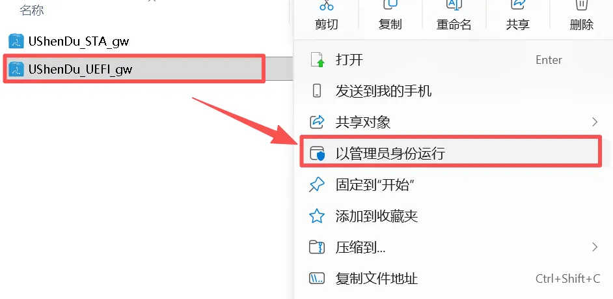Click the Rename (重命名) icon
This screenshot has height=299, width=613.
(x=454, y=5)
